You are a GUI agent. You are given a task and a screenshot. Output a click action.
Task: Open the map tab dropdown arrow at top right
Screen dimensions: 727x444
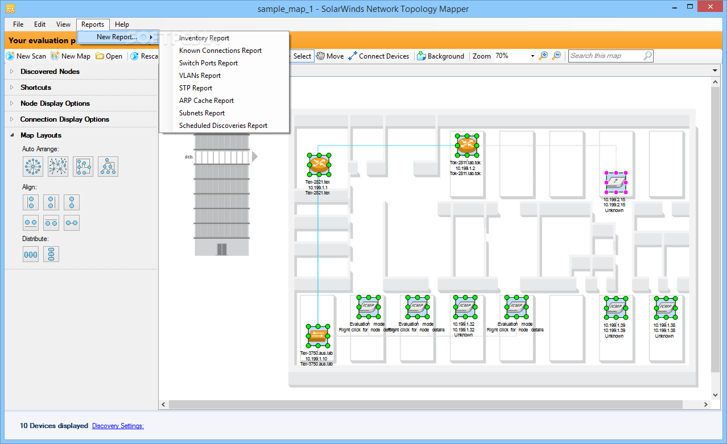[x=715, y=70]
